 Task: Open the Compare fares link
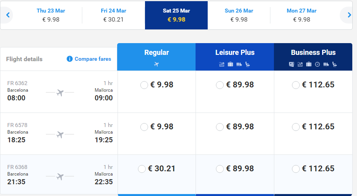point(92,59)
